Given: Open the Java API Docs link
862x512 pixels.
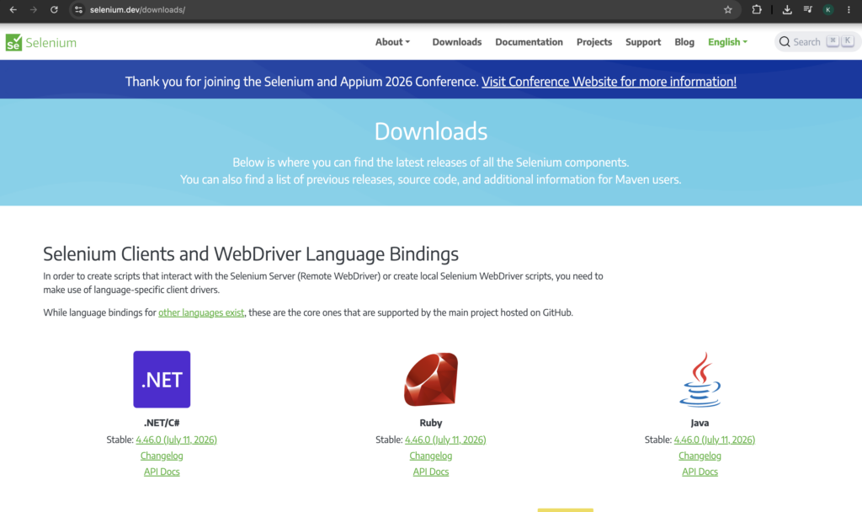Looking at the screenshot, I should (x=700, y=472).
